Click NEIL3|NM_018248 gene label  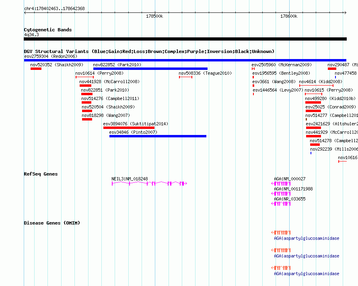(x=130, y=179)
